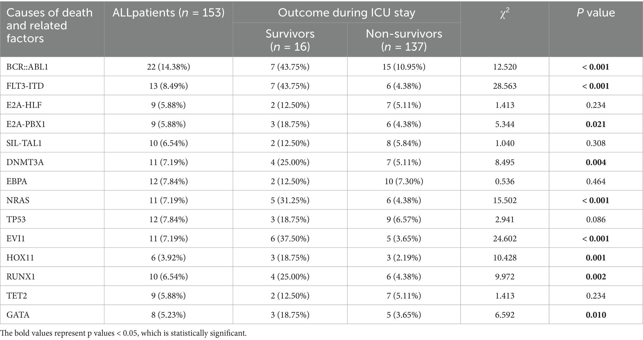
Task: Click the bold-values footnote text
Action: pos(123,333)
